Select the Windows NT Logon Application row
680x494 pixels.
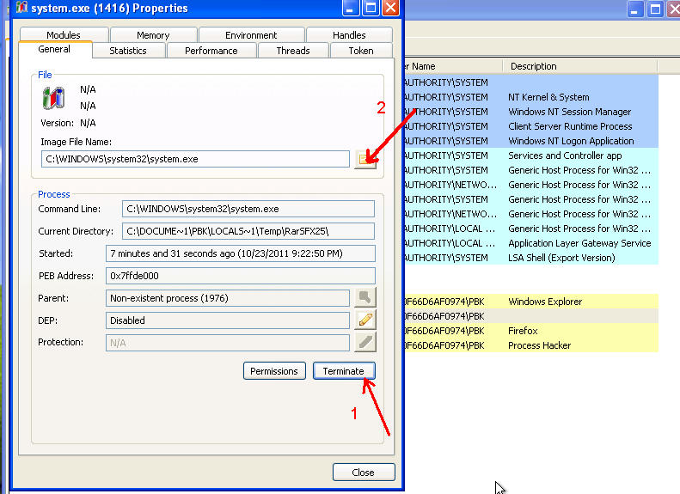click(531, 141)
